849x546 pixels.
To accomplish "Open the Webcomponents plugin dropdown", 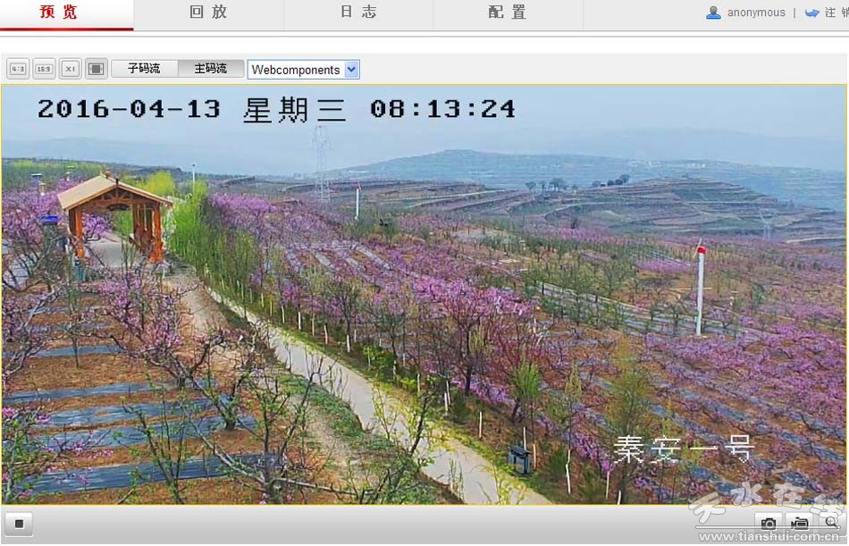I will click(x=296, y=70).
